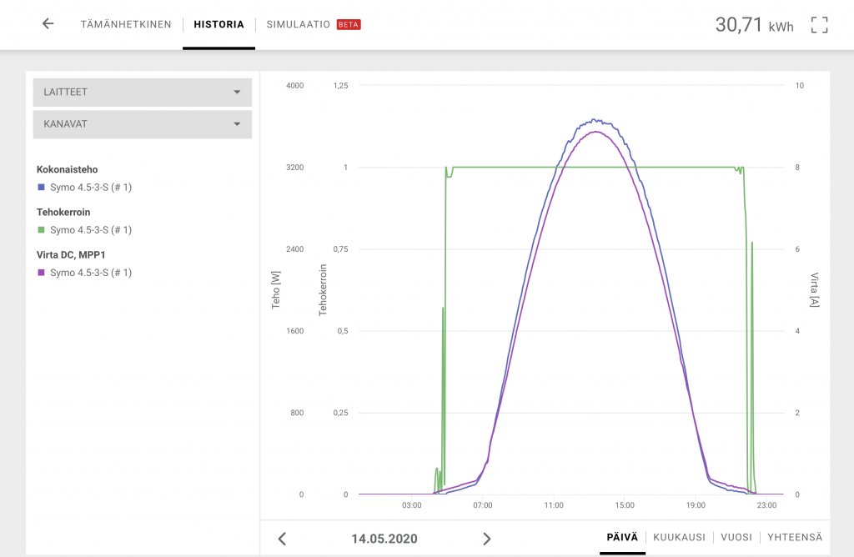Screen dimensions: 854x557
Task: Toggle Tehokerroin Symo 4.5-3-S green series
Action: tap(90, 230)
